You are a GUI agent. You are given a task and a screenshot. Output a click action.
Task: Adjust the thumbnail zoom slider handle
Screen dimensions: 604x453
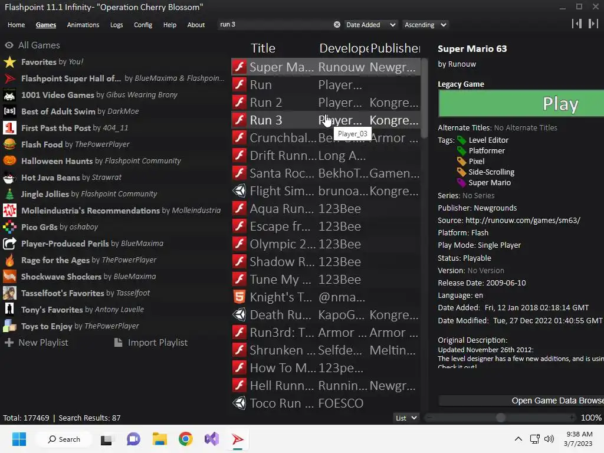[501, 418]
